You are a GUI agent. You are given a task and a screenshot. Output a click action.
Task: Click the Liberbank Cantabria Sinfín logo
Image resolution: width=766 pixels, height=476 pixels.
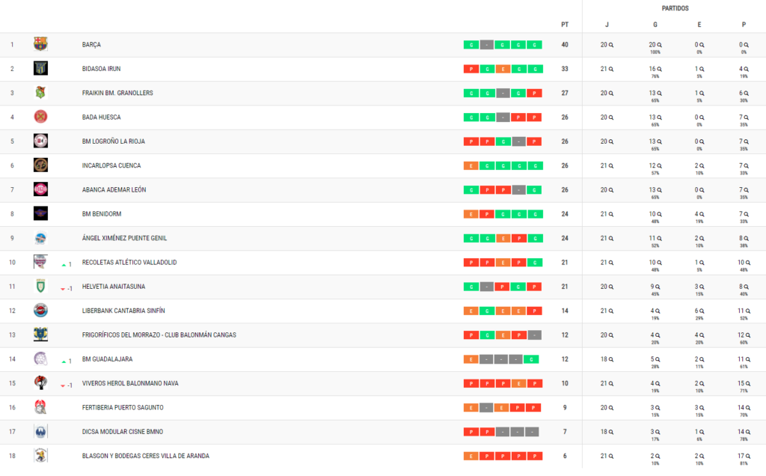[x=40, y=310]
